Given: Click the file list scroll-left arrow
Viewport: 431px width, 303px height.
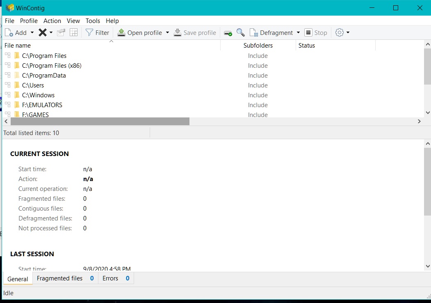Looking at the screenshot, I should tap(6, 122).
